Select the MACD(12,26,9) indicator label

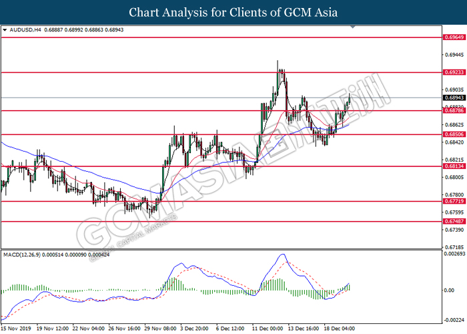coord(22,255)
